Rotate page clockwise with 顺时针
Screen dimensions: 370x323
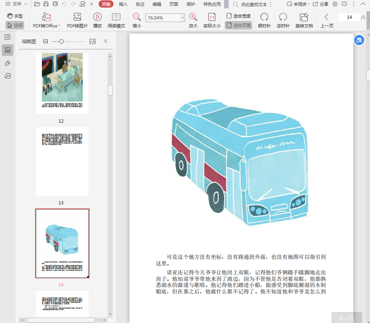click(264, 17)
